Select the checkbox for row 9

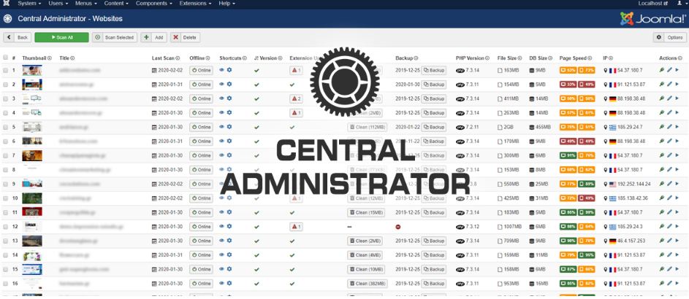[x=6, y=184]
